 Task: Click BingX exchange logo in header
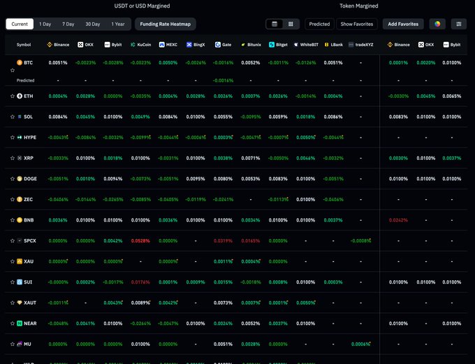click(189, 45)
